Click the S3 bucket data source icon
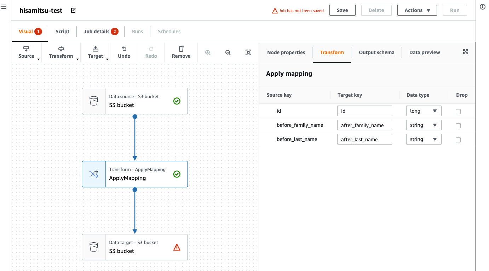489x271 pixels. click(94, 101)
